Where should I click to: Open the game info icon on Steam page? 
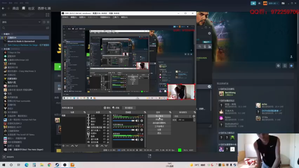click(x=285, y=66)
